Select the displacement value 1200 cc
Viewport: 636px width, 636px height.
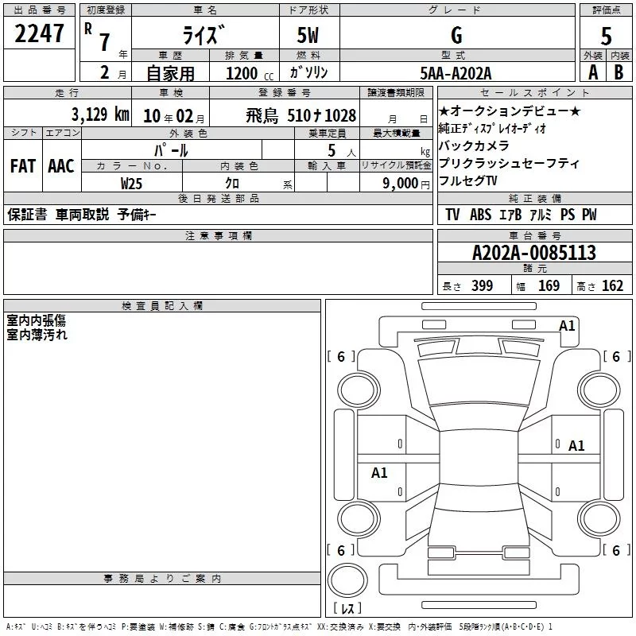(250, 73)
